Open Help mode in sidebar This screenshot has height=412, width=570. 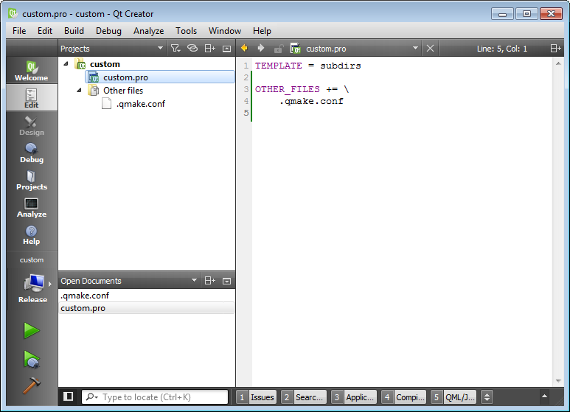[x=32, y=234]
